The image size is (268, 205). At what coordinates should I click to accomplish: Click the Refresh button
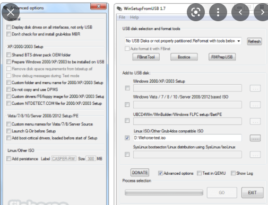(254, 41)
